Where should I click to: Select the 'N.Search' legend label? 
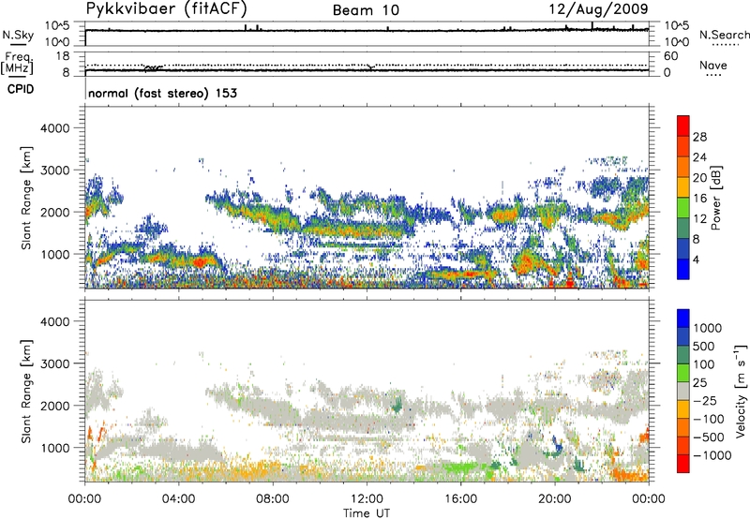tap(724, 35)
